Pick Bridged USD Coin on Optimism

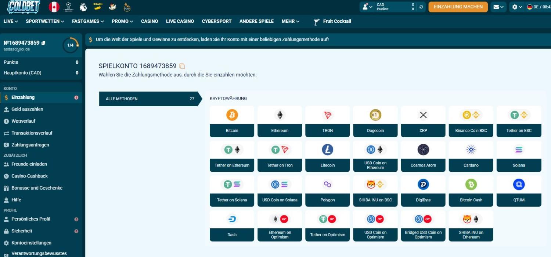(x=423, y=226)
